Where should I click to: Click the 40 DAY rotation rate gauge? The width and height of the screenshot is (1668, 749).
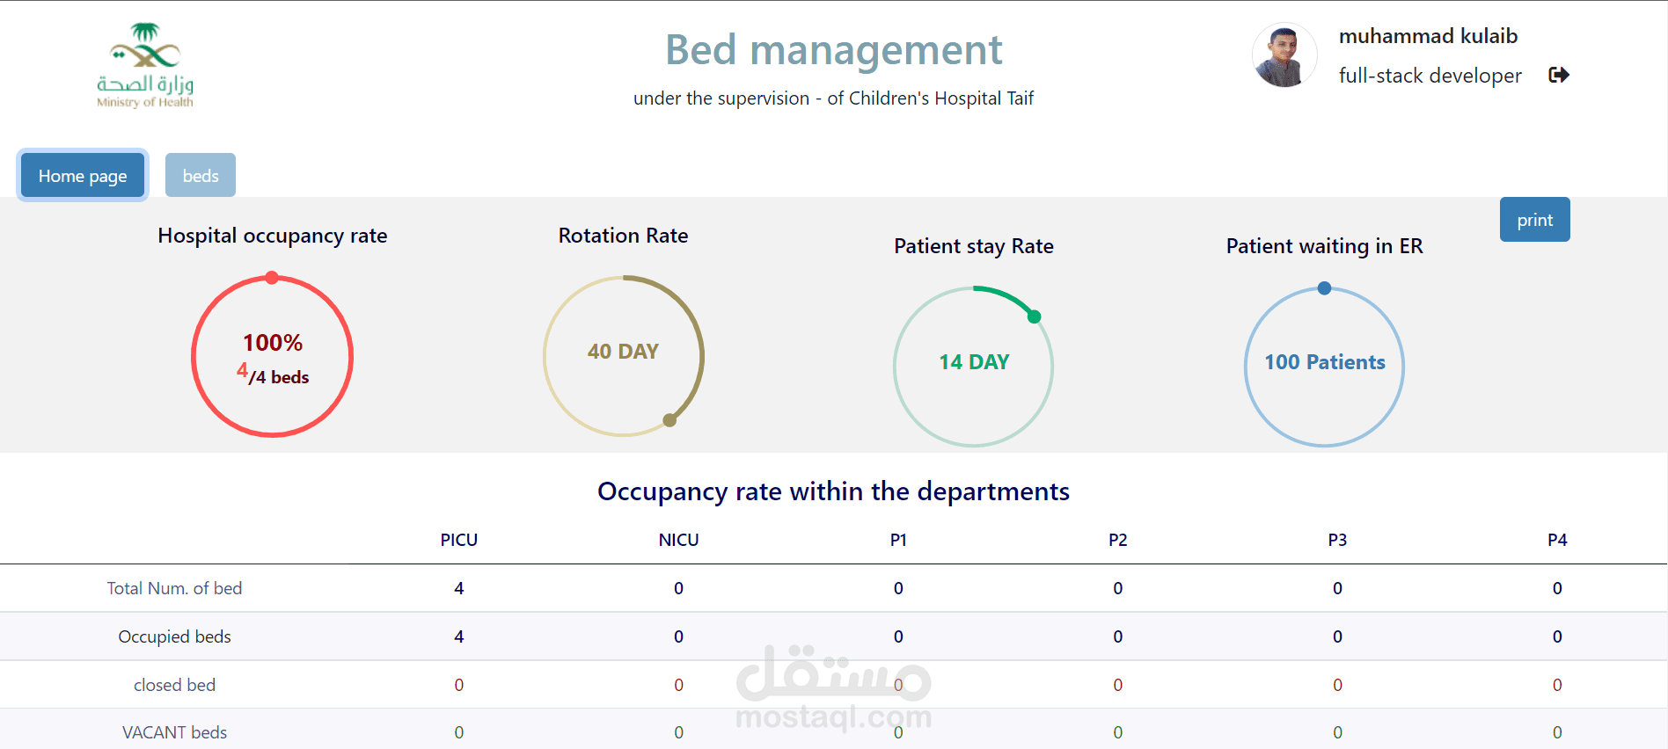623,356
